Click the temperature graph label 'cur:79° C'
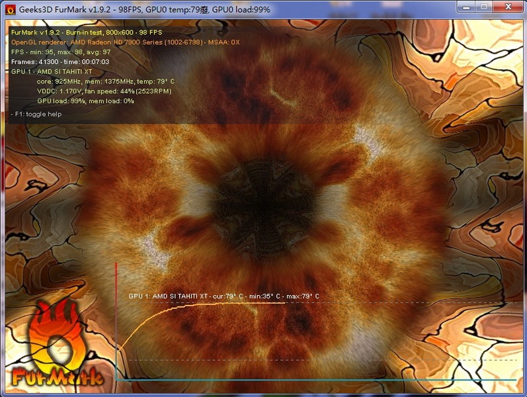The image size is (527, 397). click(x=228, y=296)
